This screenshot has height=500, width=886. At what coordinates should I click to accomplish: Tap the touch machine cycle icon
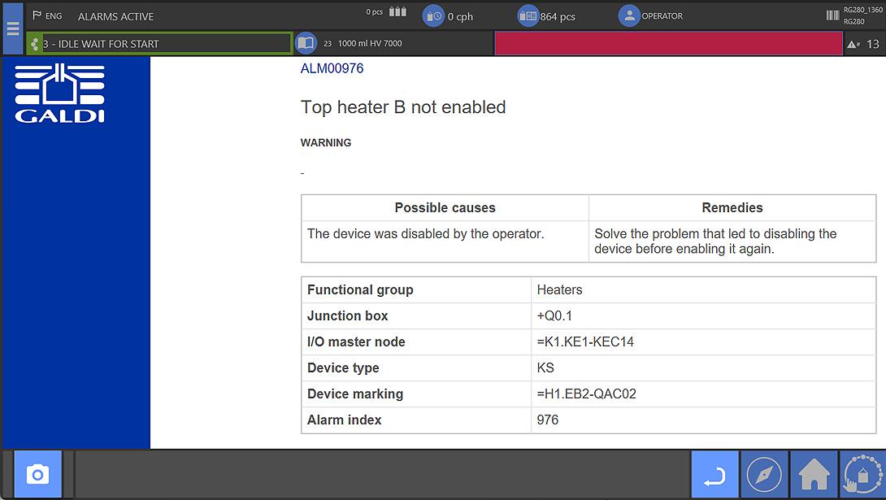[862, 474]
